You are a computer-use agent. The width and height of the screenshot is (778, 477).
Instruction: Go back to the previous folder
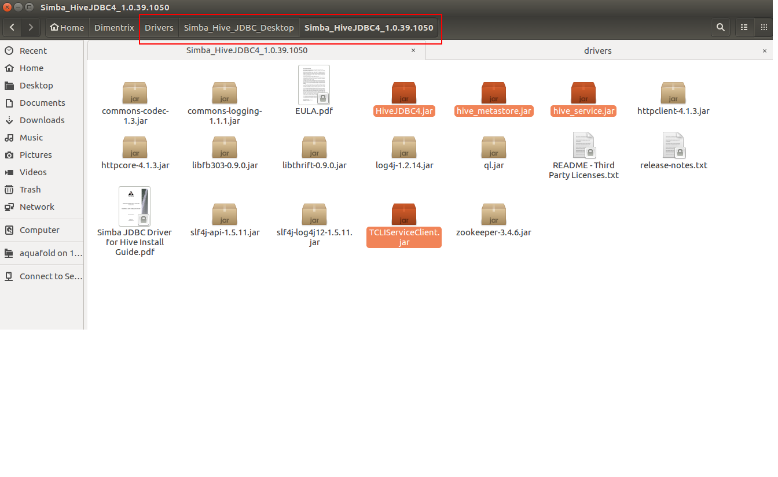click(x=13, y=27)
